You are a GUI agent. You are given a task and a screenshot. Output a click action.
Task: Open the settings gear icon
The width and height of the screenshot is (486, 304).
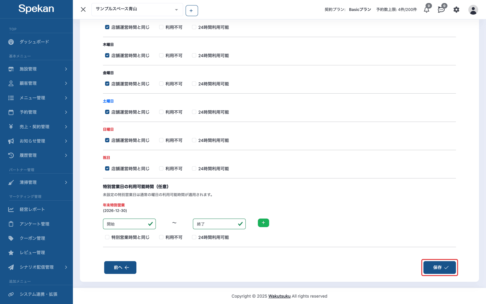[456, 10]
